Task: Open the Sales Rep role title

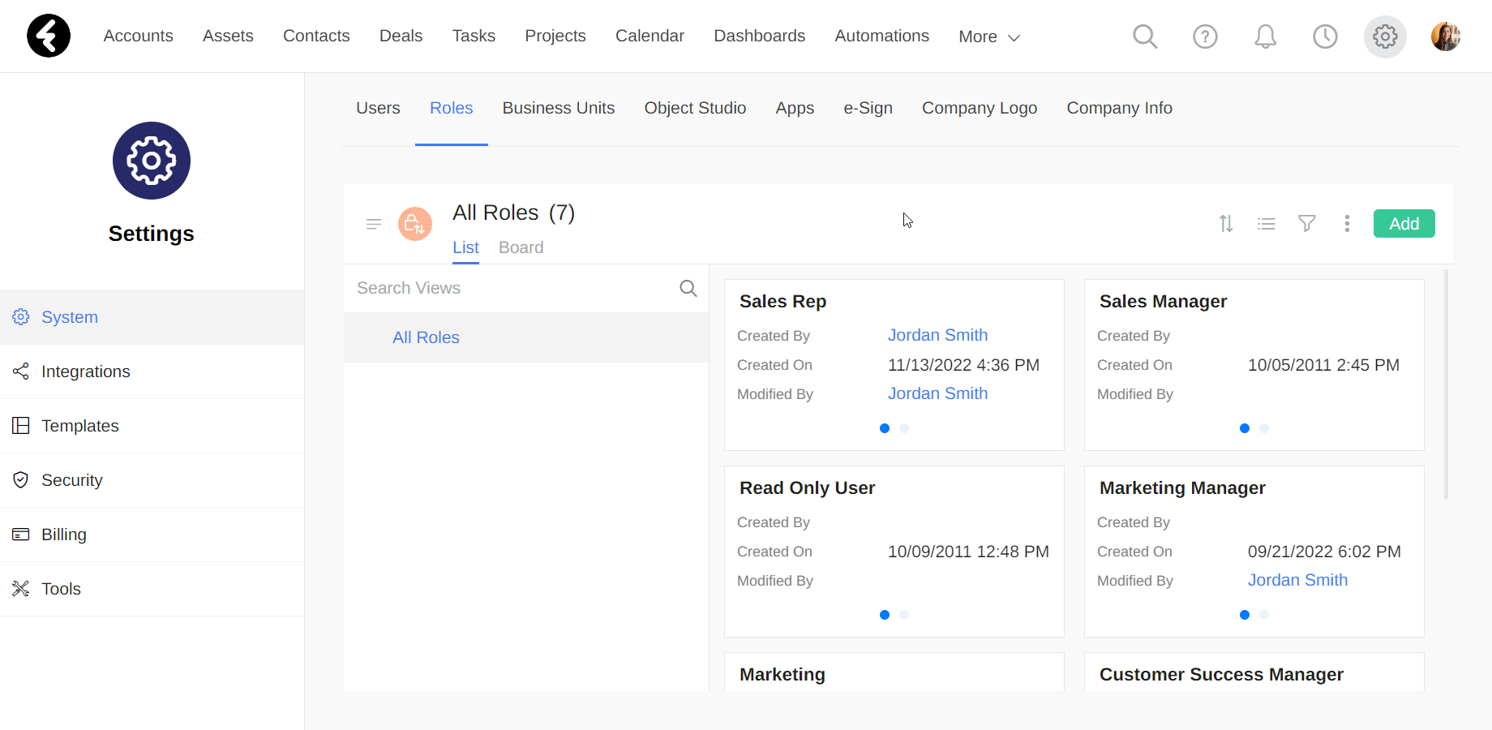Action: [782, 301]
